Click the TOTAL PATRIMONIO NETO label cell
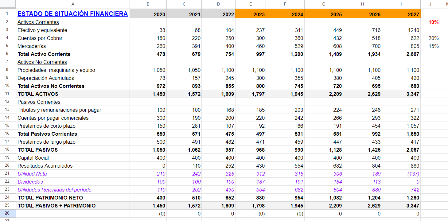 pos(50,198)
